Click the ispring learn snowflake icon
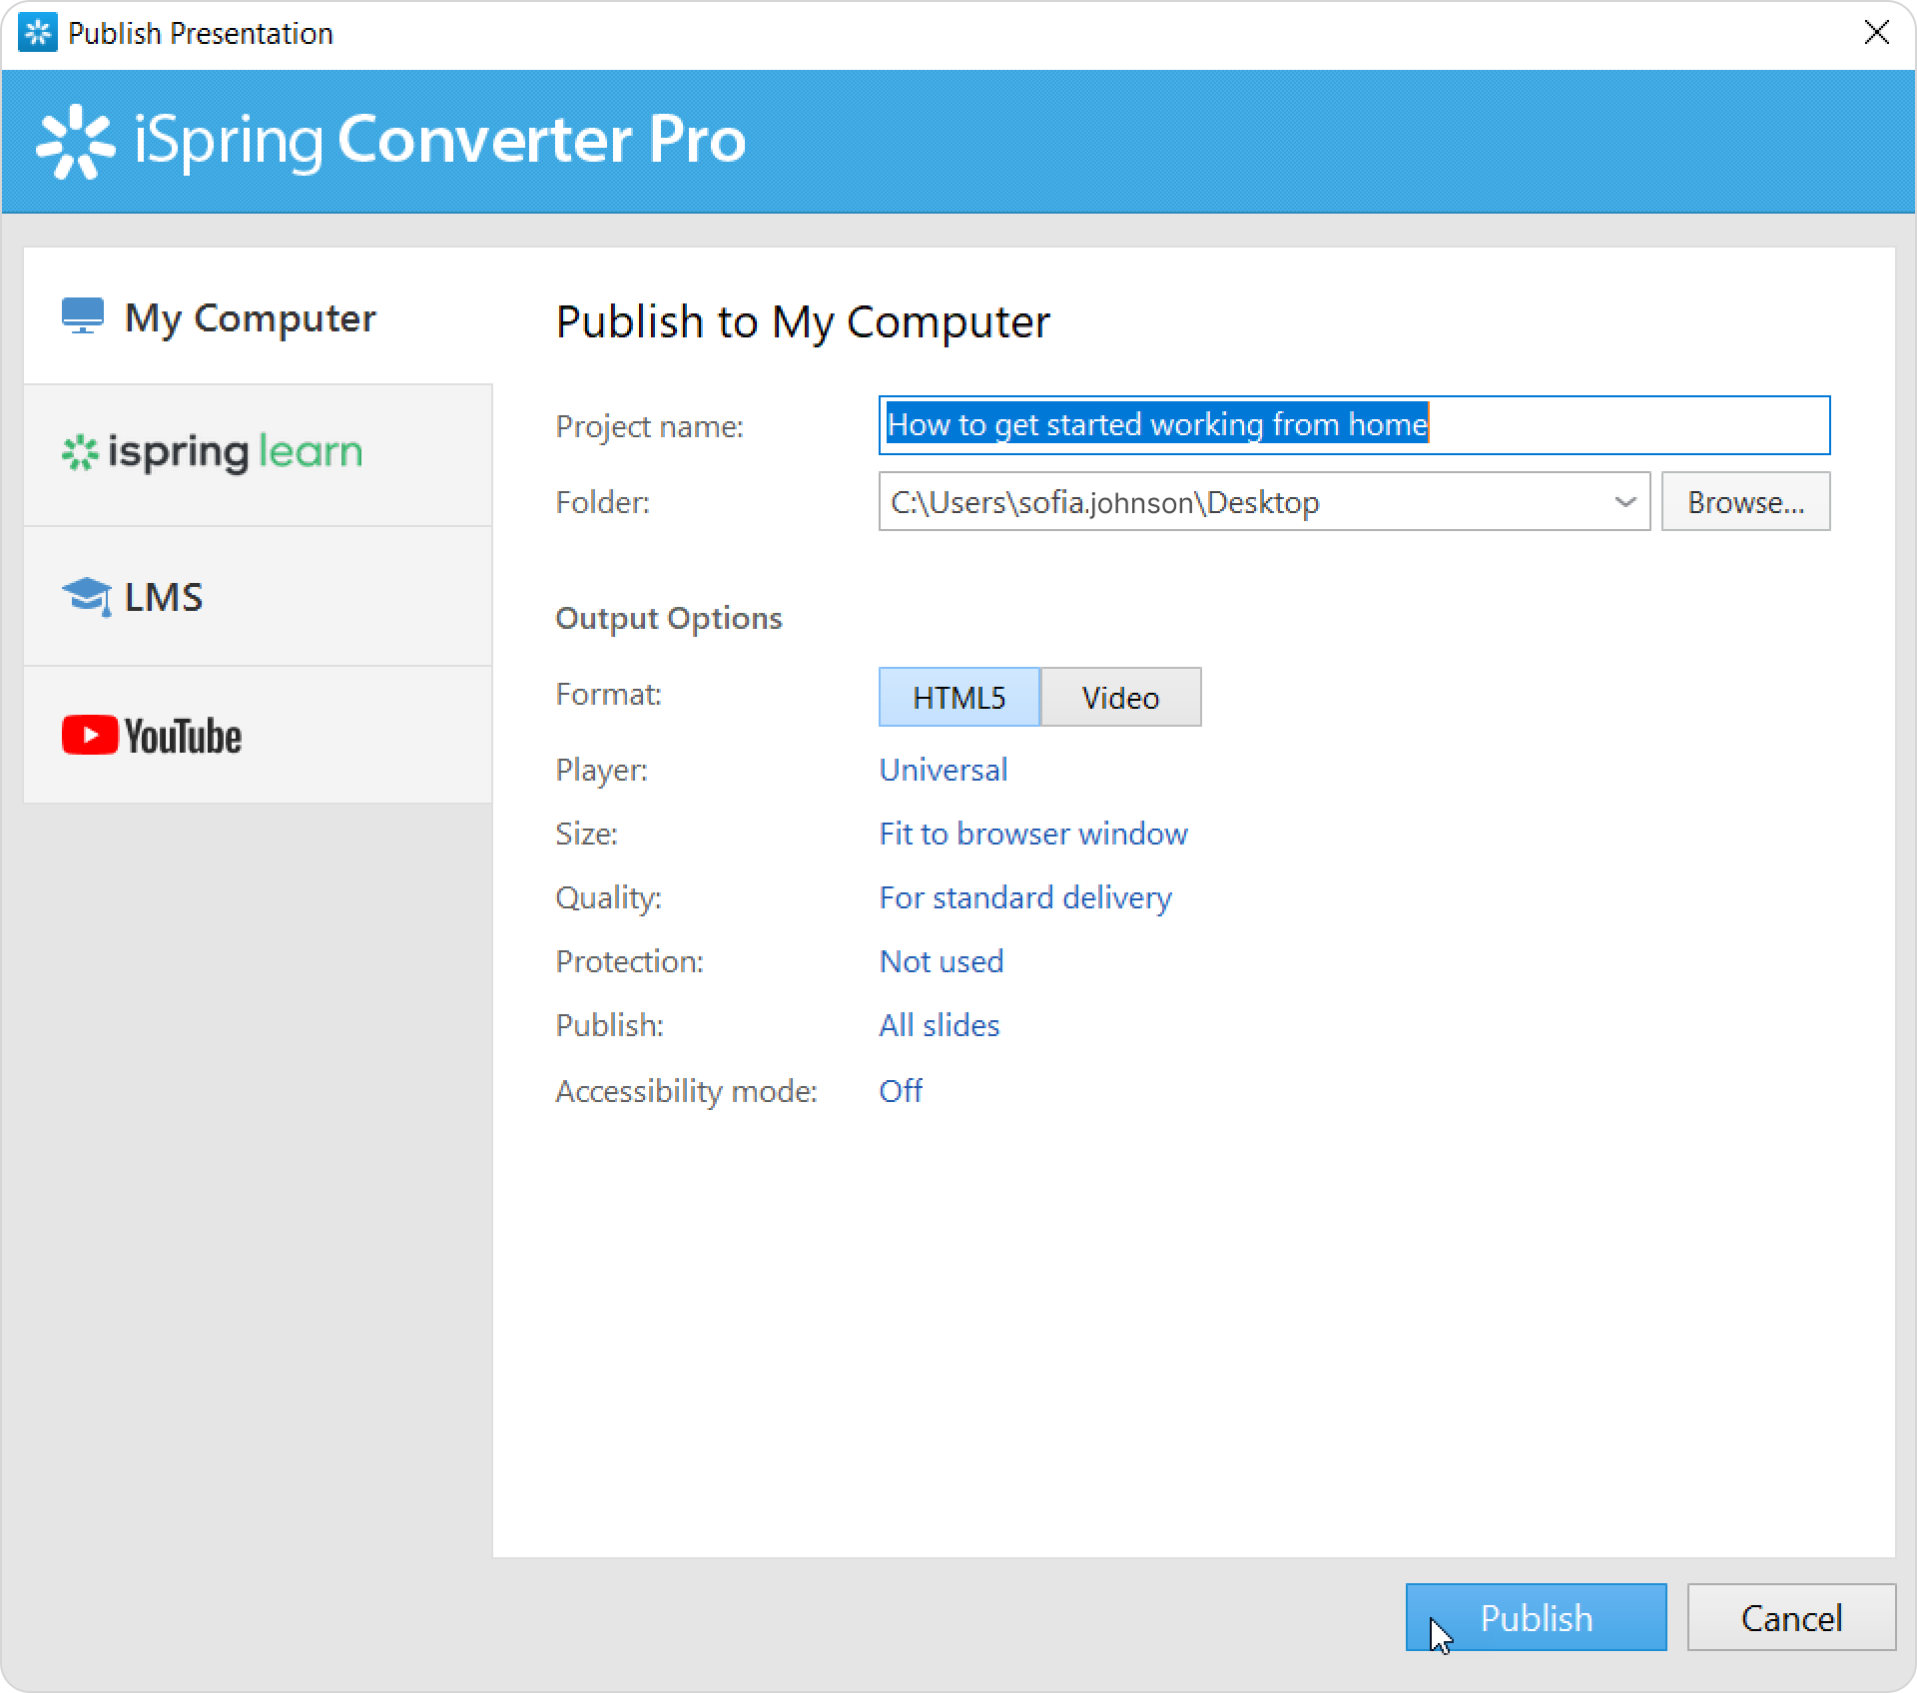Image resolution: width=1917 pixels, height=1693 pixels. point(80,453)
